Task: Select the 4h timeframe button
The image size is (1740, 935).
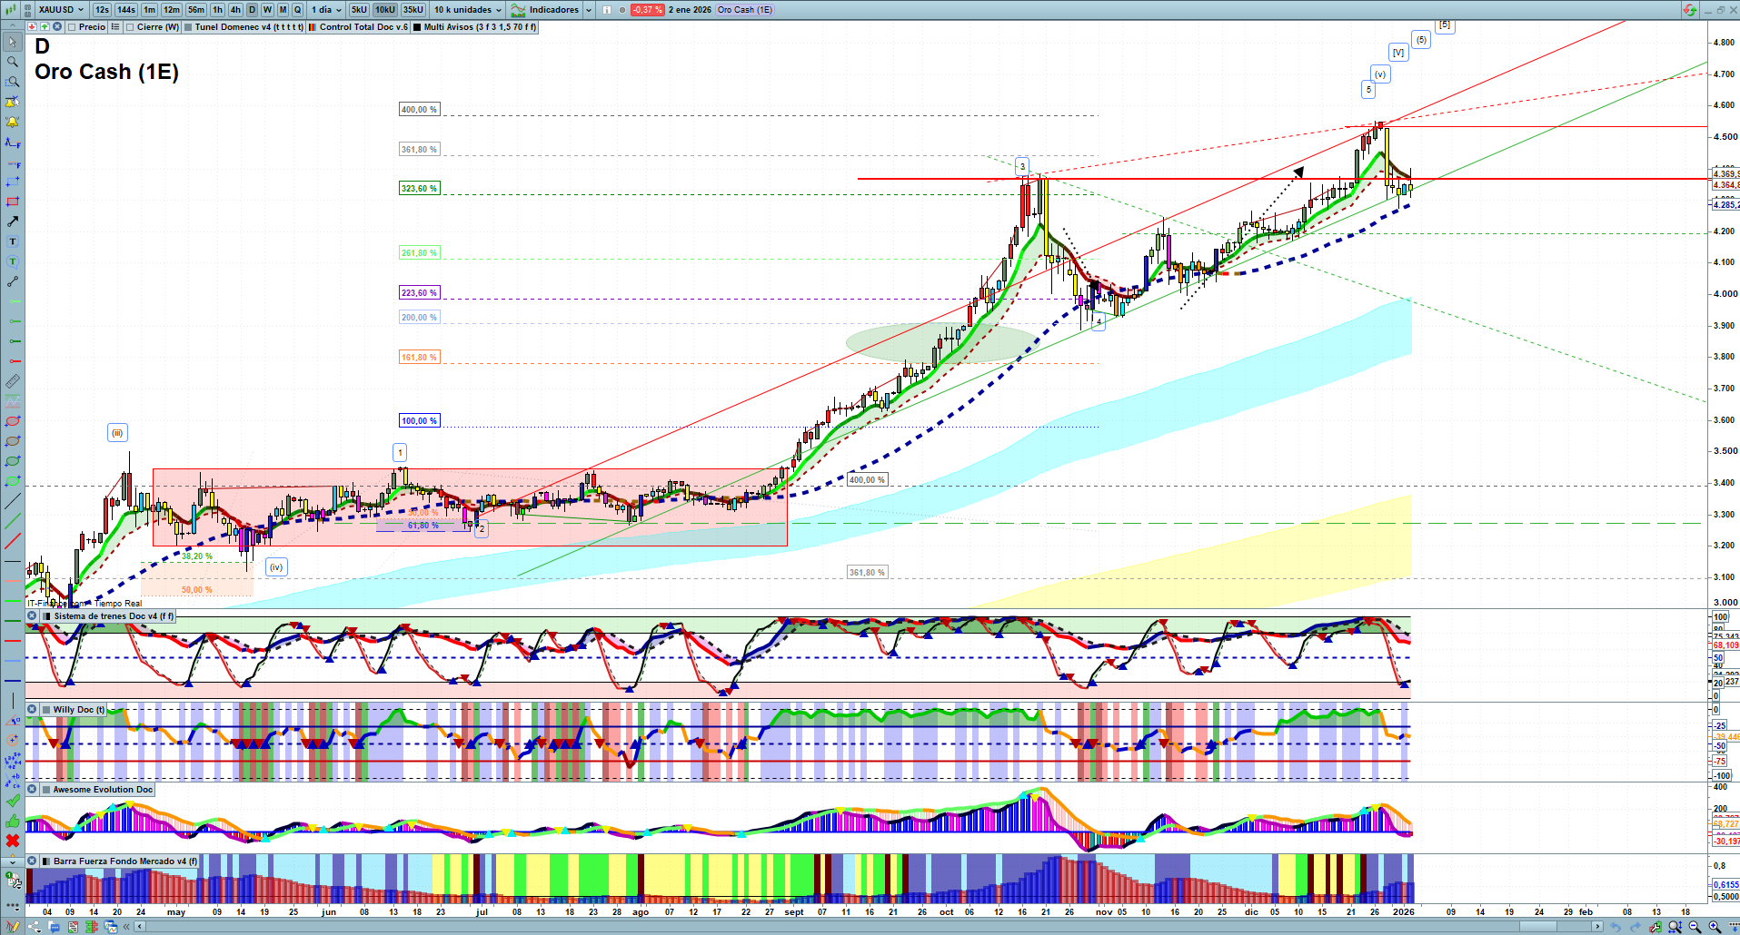Action: [235, 10]
